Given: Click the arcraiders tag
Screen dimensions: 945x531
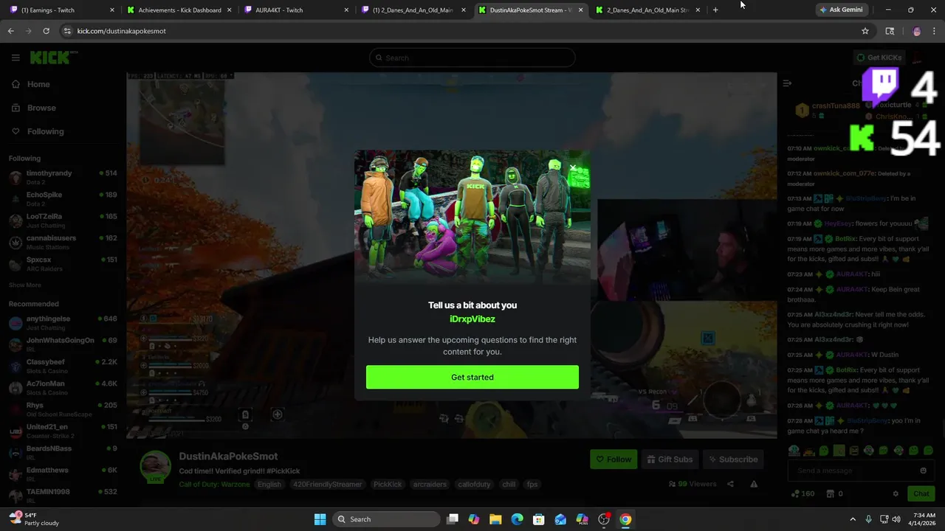Looking at the screenshot, I should click(x=430, y=485).
